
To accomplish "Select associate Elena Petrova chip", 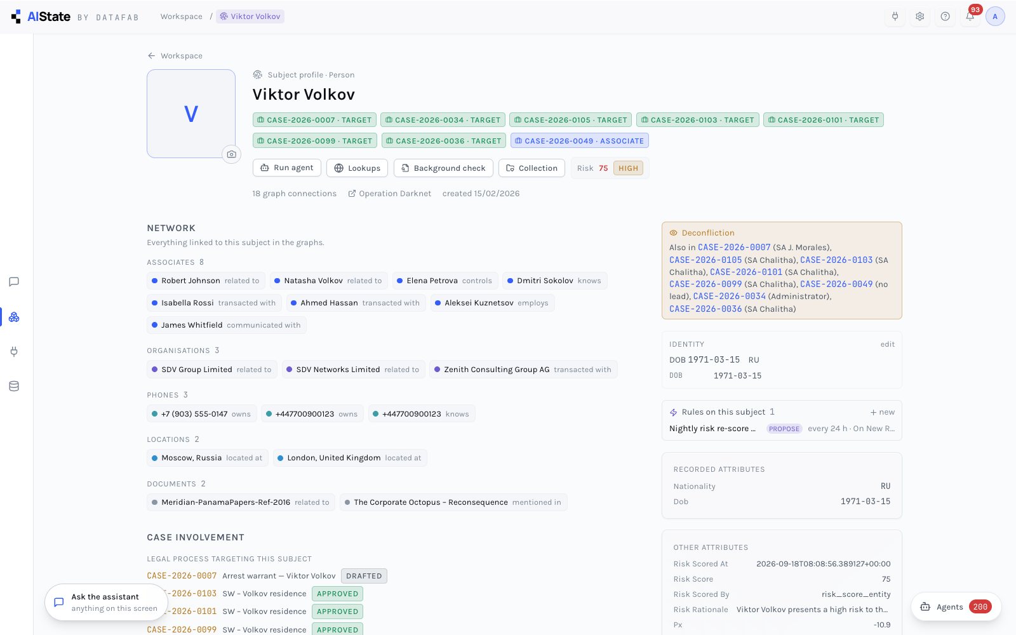I will click(x=444, y=281).
